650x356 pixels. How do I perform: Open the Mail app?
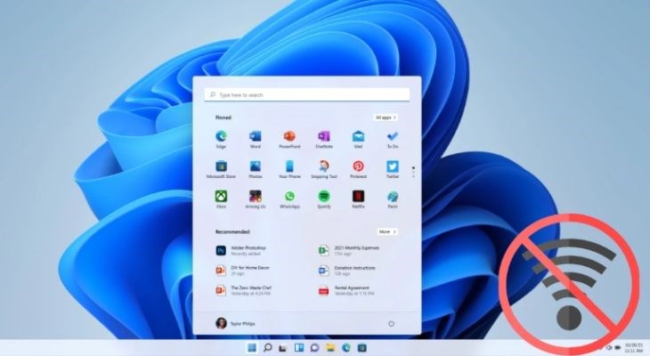click(x=358, y=139)
